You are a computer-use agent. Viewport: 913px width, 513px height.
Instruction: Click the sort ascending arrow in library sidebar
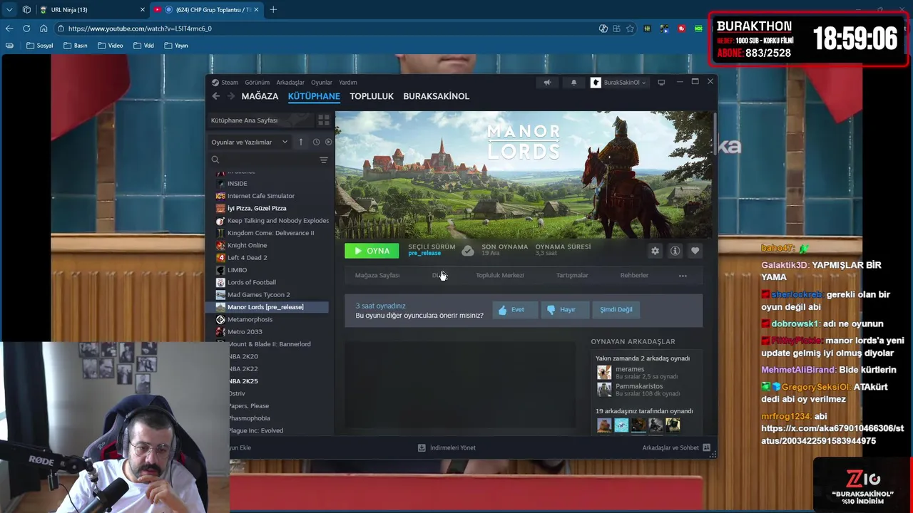tap(301, 142)
